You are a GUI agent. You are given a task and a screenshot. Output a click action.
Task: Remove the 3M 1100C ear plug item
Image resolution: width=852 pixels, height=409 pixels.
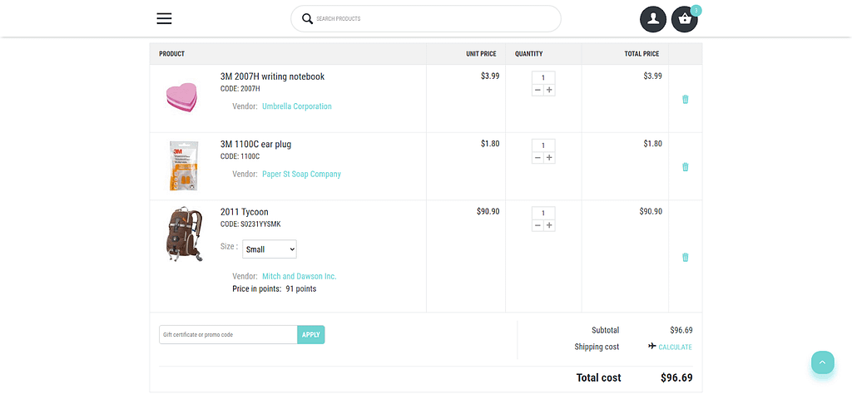pyautogui.click(x=686, y=167)
